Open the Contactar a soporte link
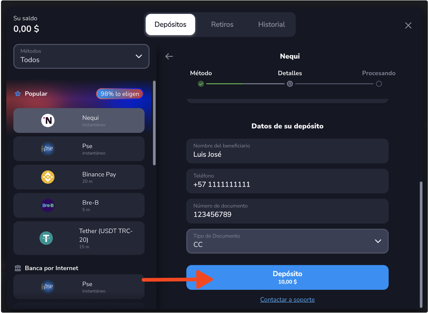Image resolution: width=428 pixels, height=313 pixels. [287, 300]
